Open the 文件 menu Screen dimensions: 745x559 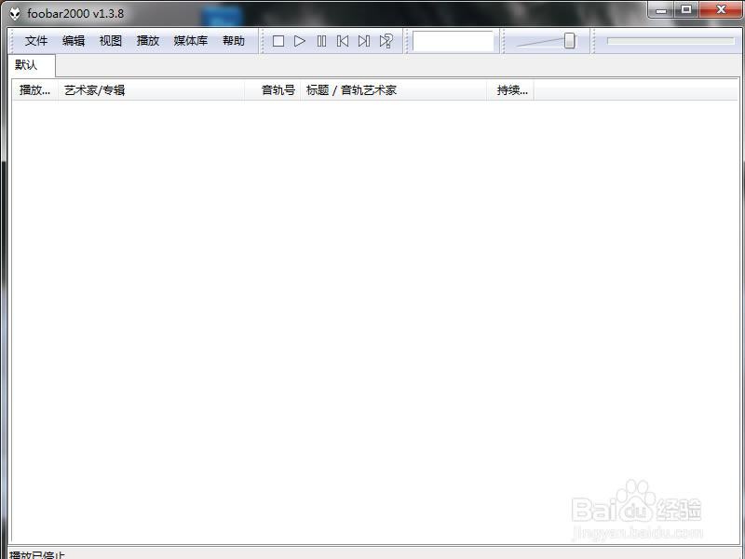pos(36,41)
